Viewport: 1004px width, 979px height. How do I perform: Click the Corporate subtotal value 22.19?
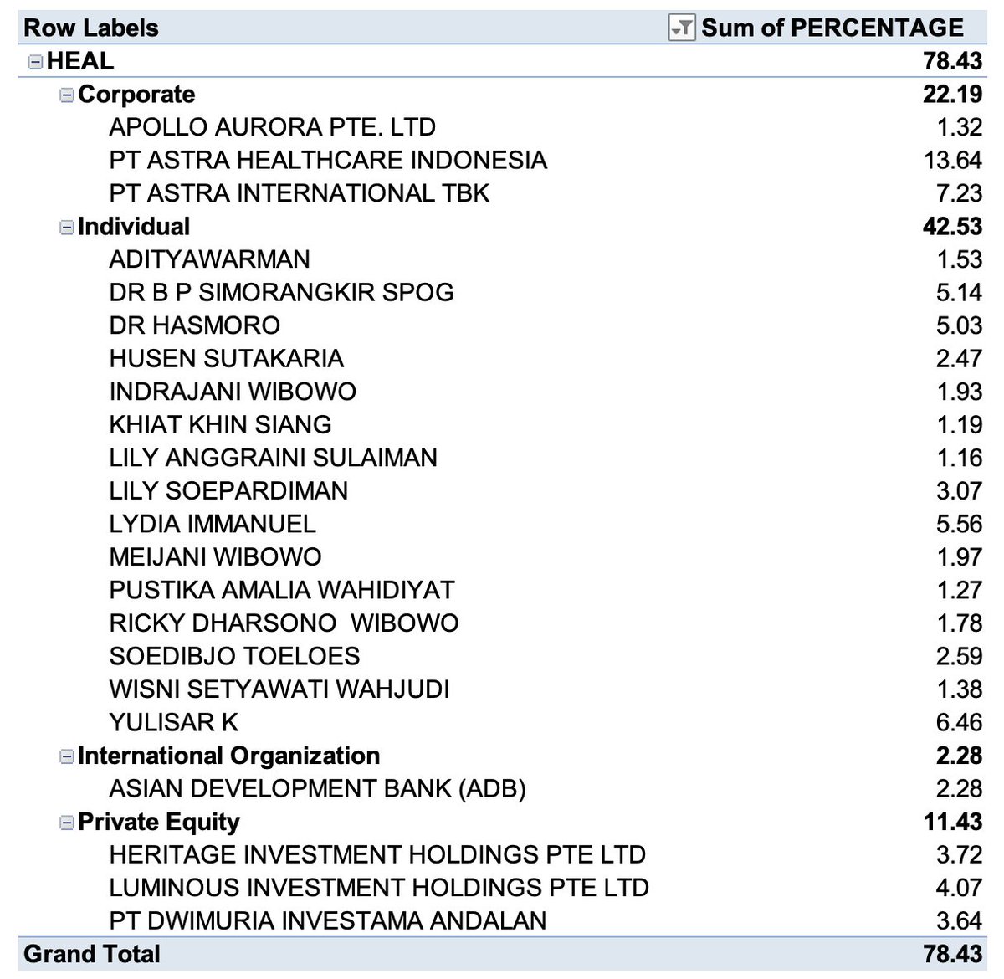click(952, 94)
